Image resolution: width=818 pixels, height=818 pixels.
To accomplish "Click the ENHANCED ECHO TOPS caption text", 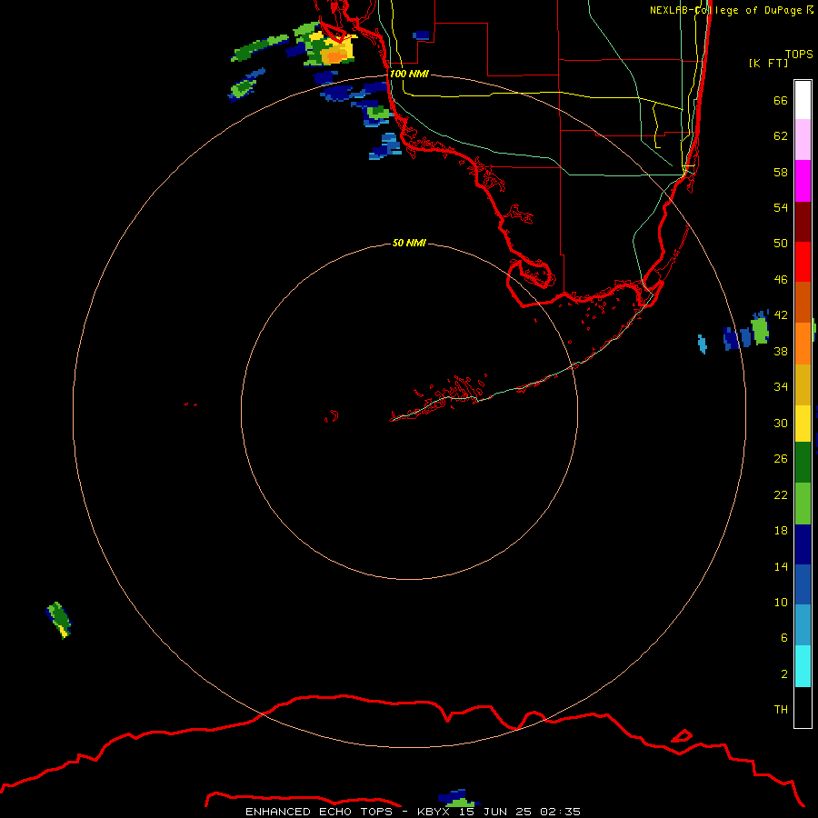I will [x=319, y=812].
